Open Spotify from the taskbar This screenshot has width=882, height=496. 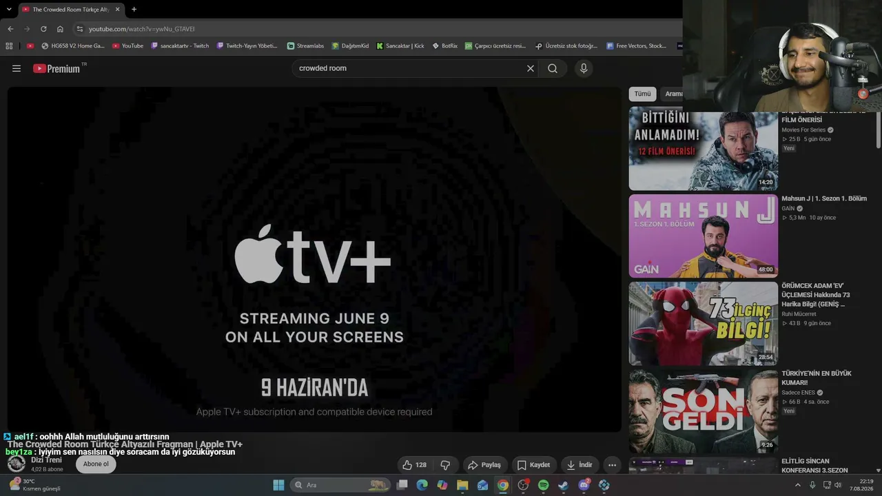pyautogui.click(x=543, y=485)
